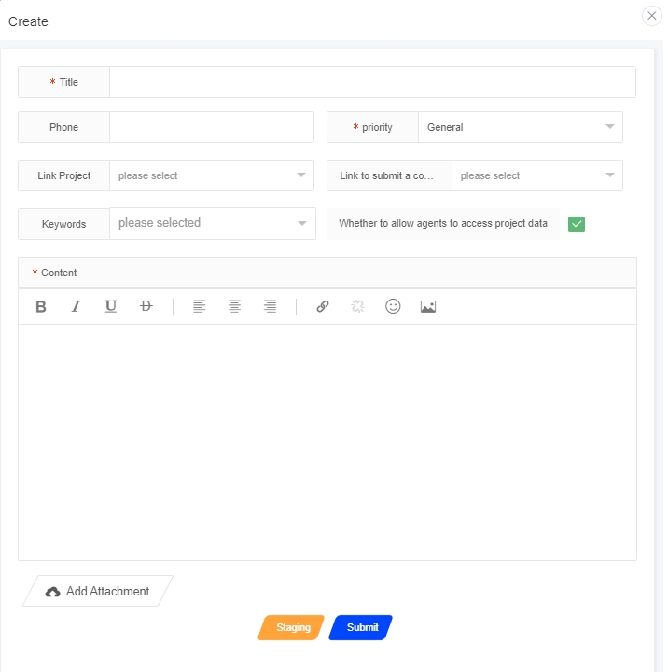The width and height of the screenshot is (668, 672).
Task: Click the Title label
Action: click(x=68, y=82)
